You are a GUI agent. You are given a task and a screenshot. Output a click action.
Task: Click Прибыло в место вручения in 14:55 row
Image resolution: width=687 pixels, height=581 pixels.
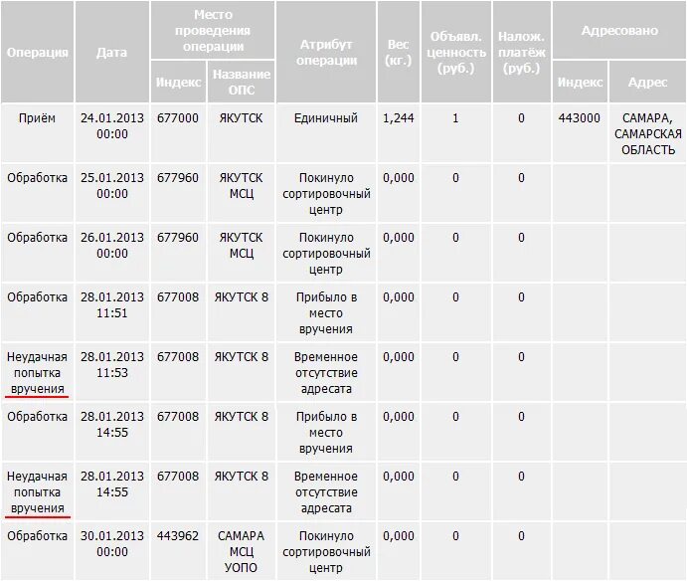click(326, 432)
